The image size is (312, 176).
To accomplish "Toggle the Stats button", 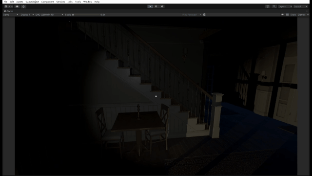I will point(293,15).
